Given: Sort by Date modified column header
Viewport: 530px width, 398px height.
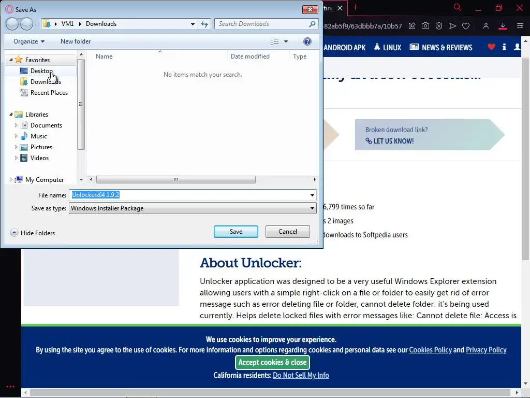Looking at the screenshot, I should [x=250, y=56].
